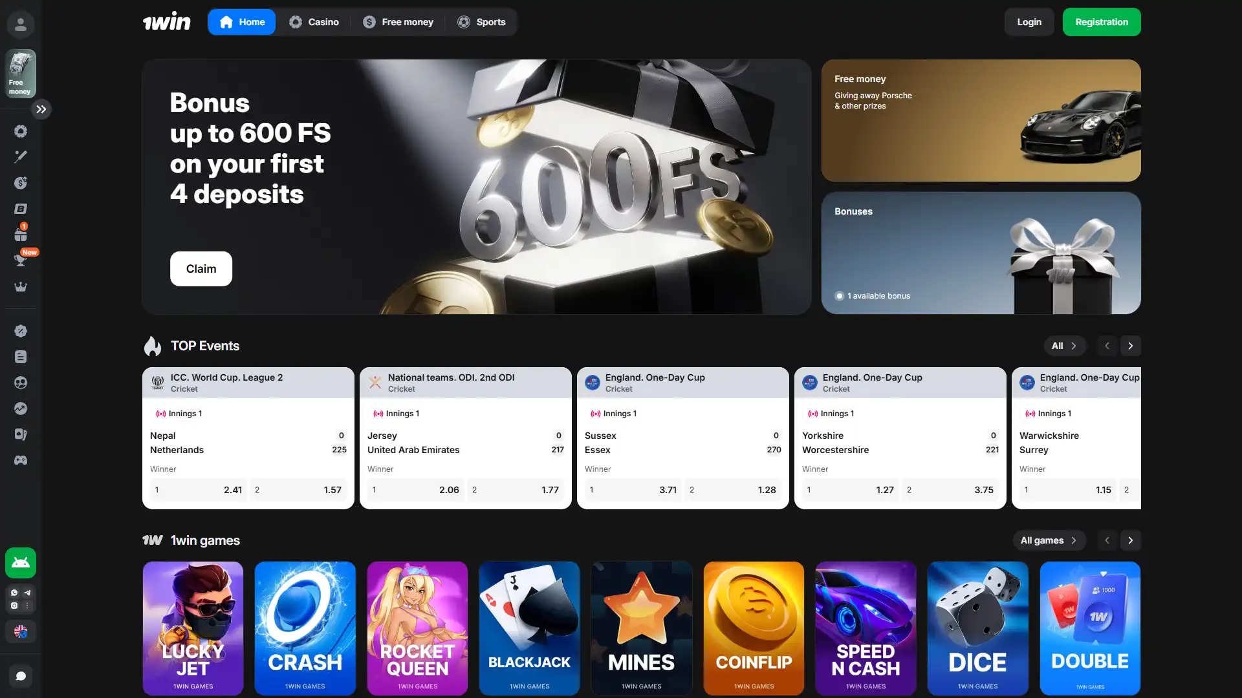
Task: Open the trophy icon marked New
Action: [x=21, y=259]
